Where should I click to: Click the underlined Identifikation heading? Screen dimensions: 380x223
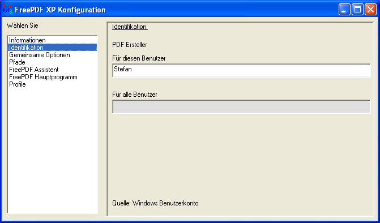130,27
